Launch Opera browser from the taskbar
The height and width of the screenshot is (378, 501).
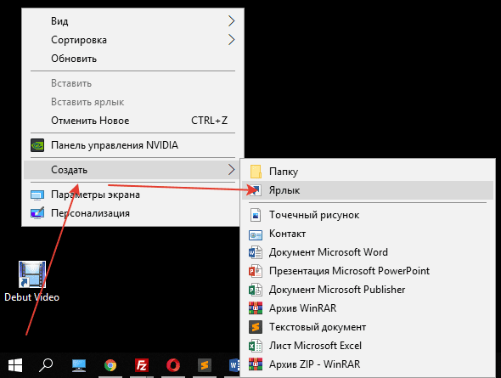[x=173, y=365]
